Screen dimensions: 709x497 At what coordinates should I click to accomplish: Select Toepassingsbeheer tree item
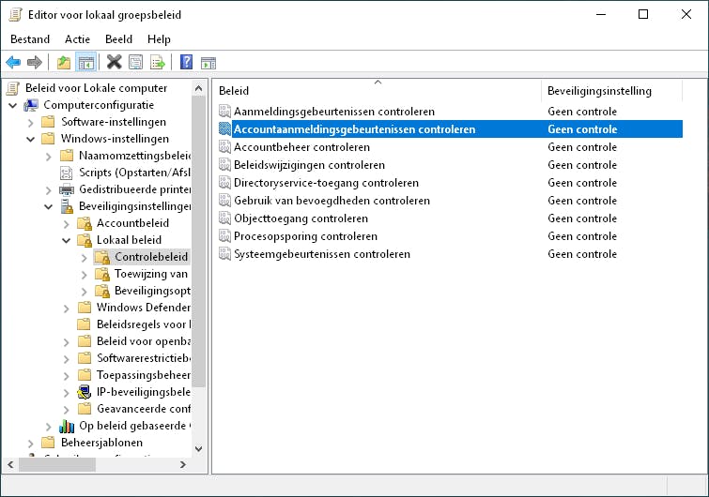144,375
